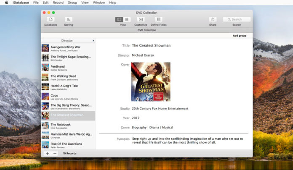Screen dimensions: 293x170
Task: Click the Director value Michael Gracey
Action: tap(143, 55)
